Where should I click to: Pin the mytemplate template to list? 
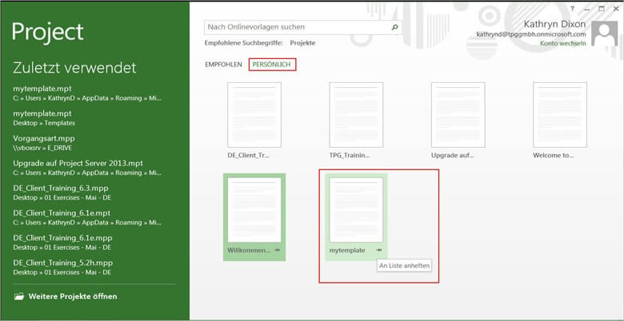click(x=379, y=251)
